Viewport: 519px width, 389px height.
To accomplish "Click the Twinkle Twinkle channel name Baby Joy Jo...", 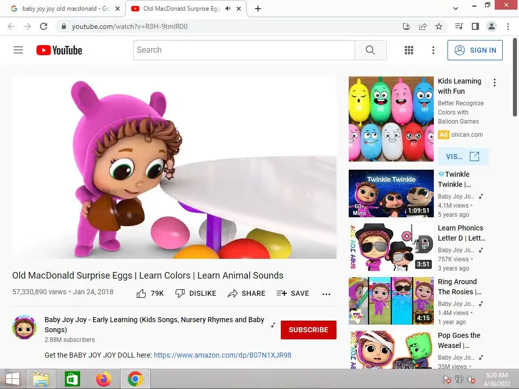I will 456,197.
